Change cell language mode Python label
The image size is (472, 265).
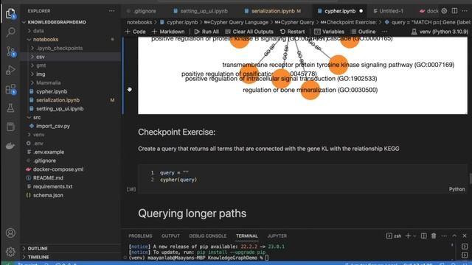point(457,189)
